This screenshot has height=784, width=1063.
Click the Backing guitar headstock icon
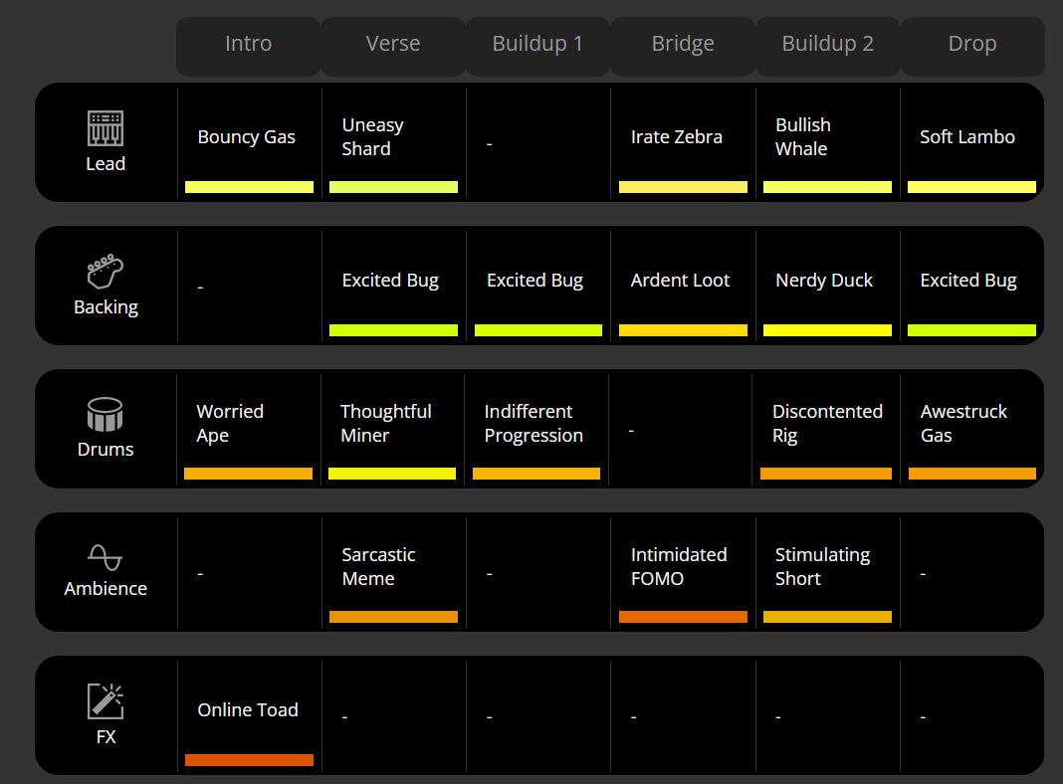pyautogui.click(x=106, y=273)
